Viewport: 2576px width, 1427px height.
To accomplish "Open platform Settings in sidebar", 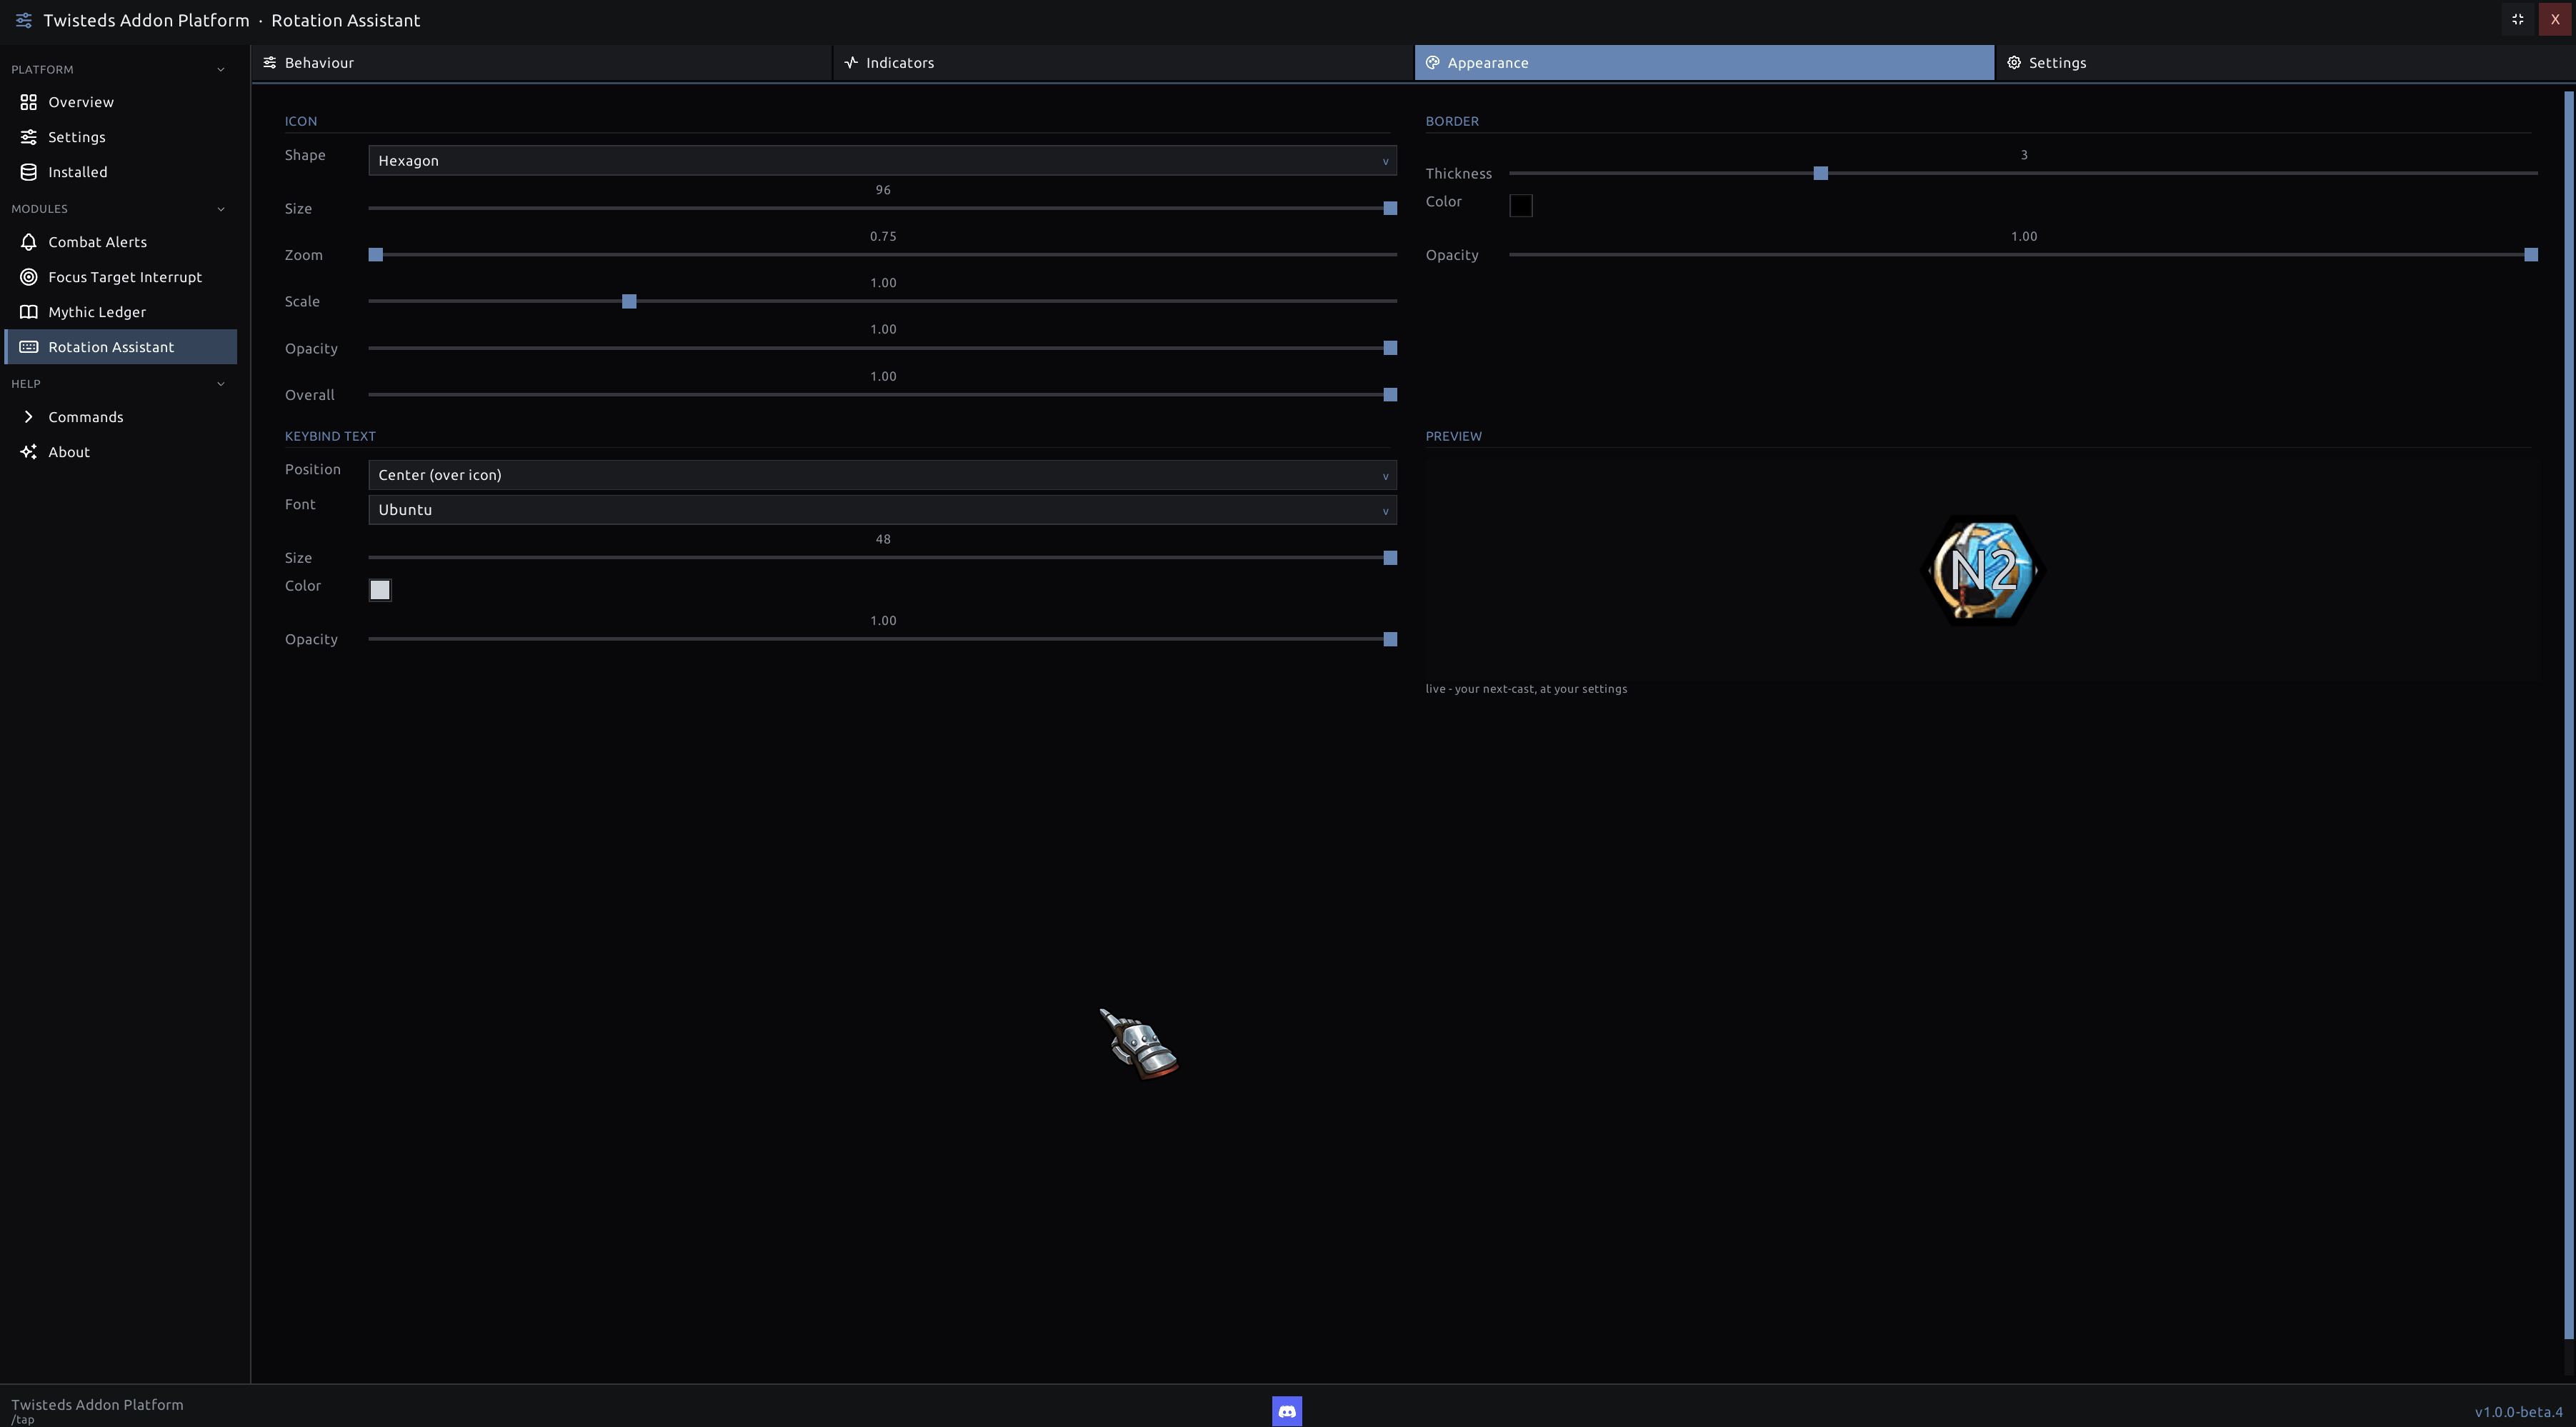I will pos(121,137).
